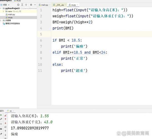Click the BMI=weigh/(high**2) code line
The height and width of the screenshot is (139, 152).
(72, 22)
